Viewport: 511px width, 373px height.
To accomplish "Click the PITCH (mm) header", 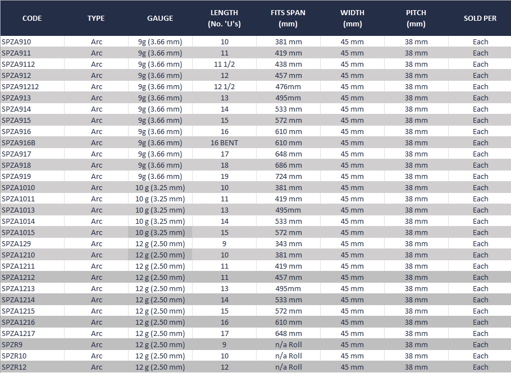I will [x=416, y=18].
